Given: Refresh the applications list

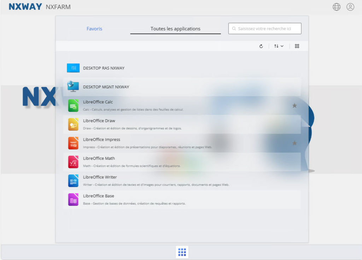Looking at the screenshot, I should click(x=261, y=46).
